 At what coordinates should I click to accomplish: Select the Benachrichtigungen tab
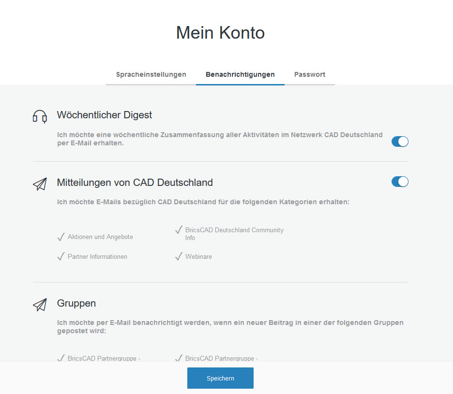click(x=240, y=74)
